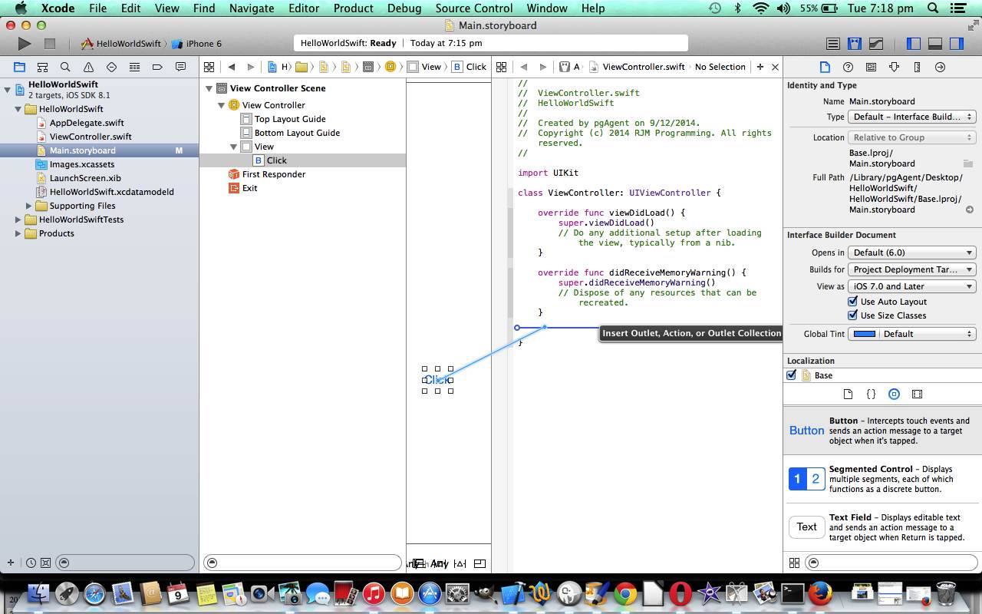
Task: Click the Global Tint blue color swatch
Action: pos(865,334)
